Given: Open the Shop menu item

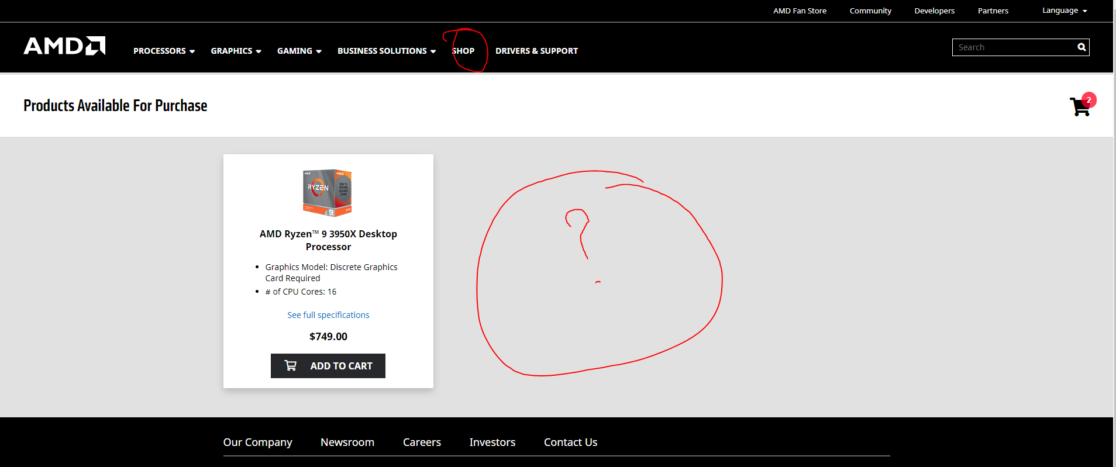Looking at the screenshot, I should coord(463,51).
